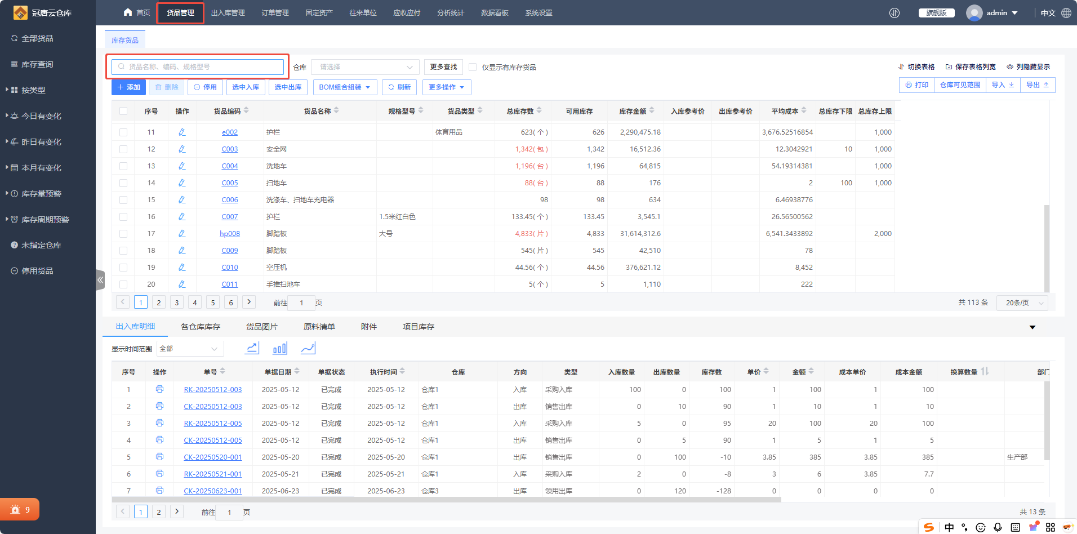This screenshot has width=1077, height=534.
Task: Open item link hp008
Action: (x=230, y=234)
